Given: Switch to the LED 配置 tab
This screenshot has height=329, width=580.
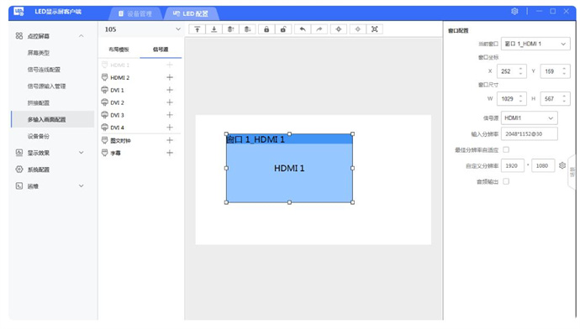Looking at the screenshot, I should click(x=191, y=13).
